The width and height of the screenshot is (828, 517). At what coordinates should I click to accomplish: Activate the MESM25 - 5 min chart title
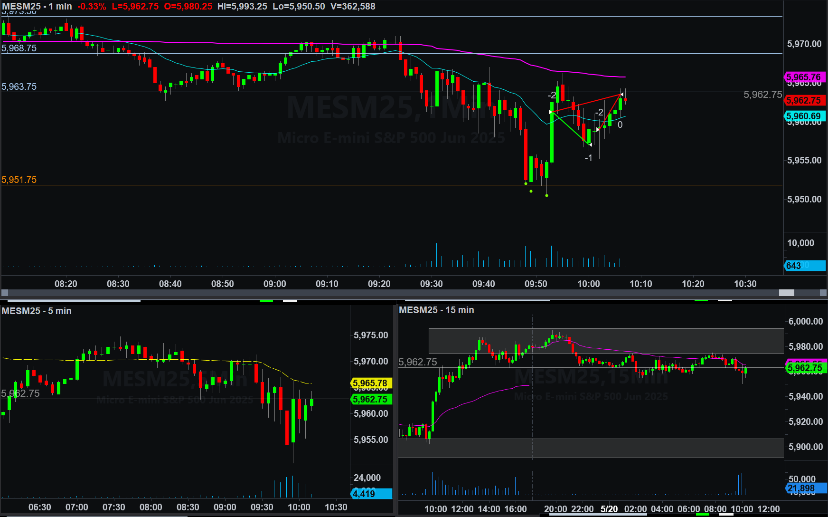(37, 311)
